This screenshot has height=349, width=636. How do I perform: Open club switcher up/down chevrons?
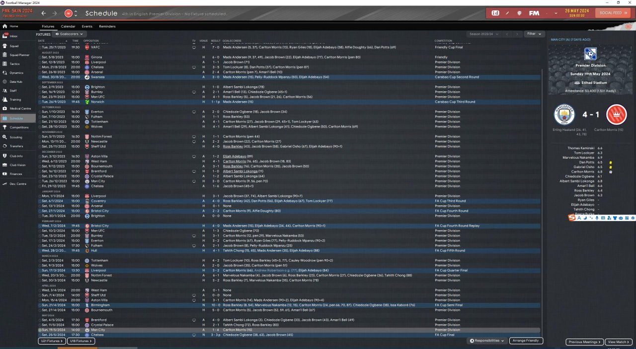(76, 13)
